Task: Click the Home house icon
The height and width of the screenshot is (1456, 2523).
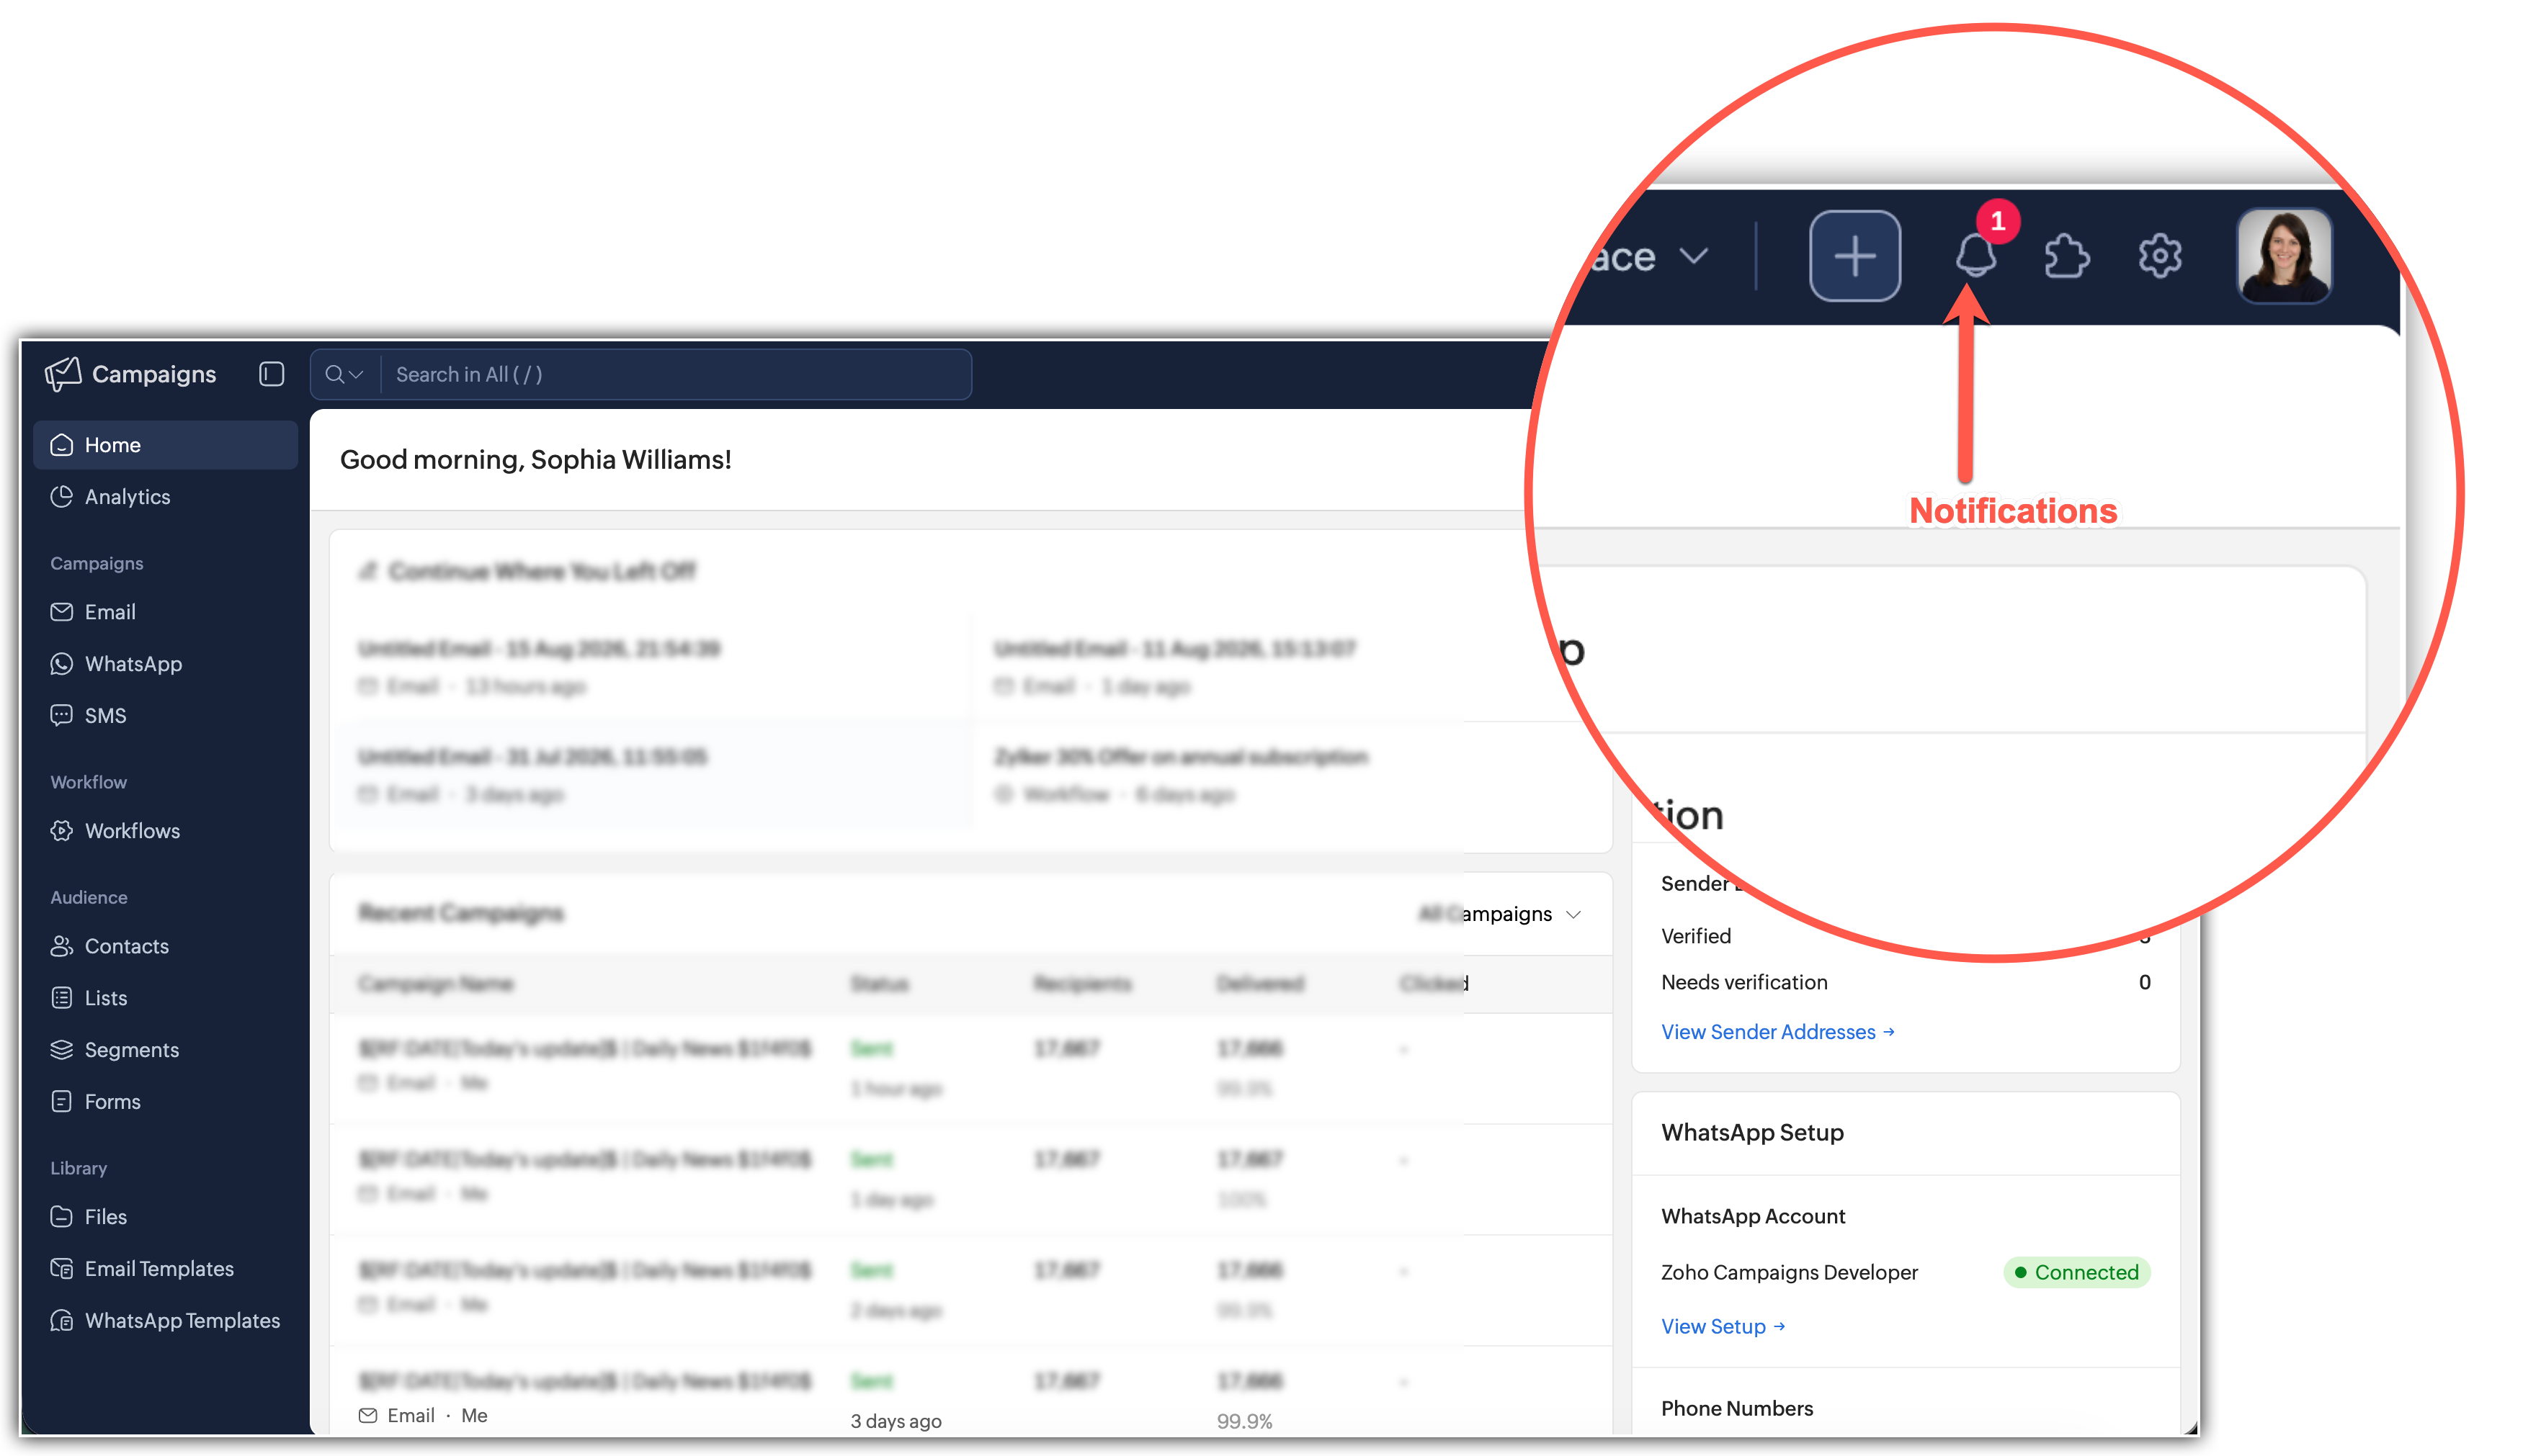Action: click(x=62, y=445)
